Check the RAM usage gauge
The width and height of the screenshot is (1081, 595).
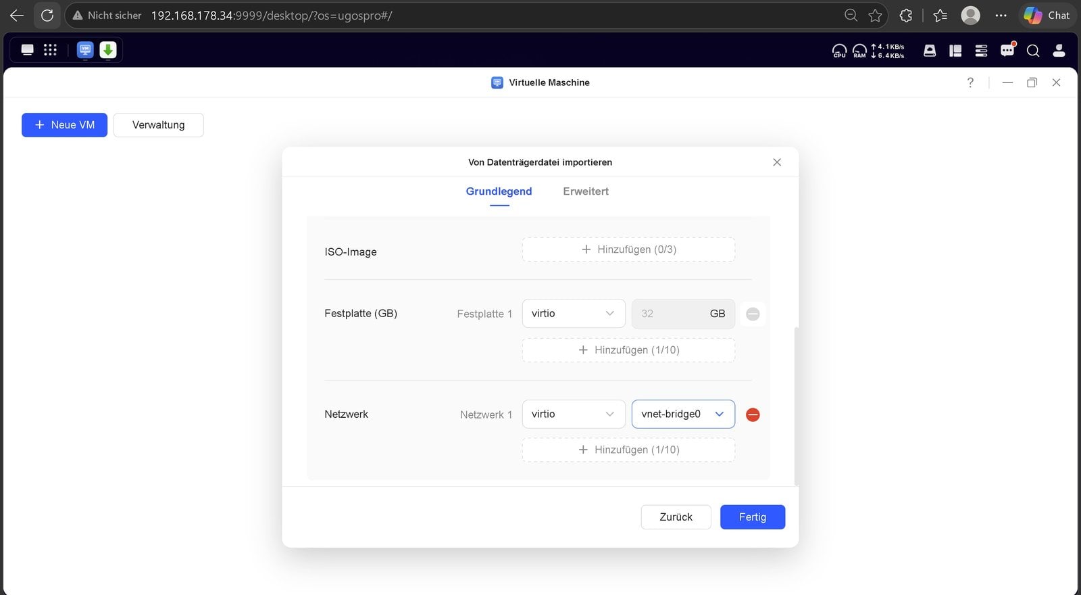[859, 51]
